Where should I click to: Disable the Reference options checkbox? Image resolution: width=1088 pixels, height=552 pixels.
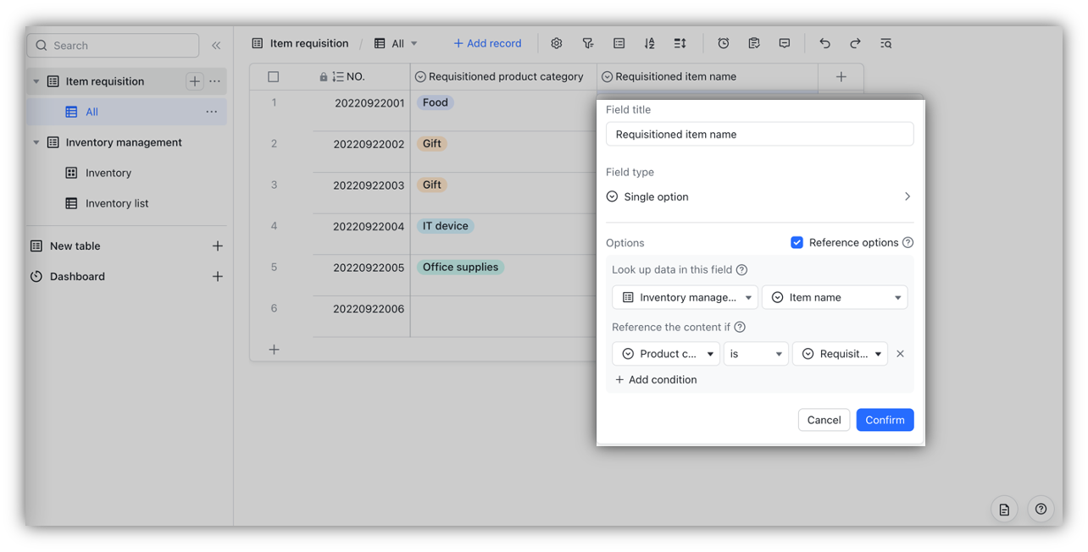[x=797, y=242]
